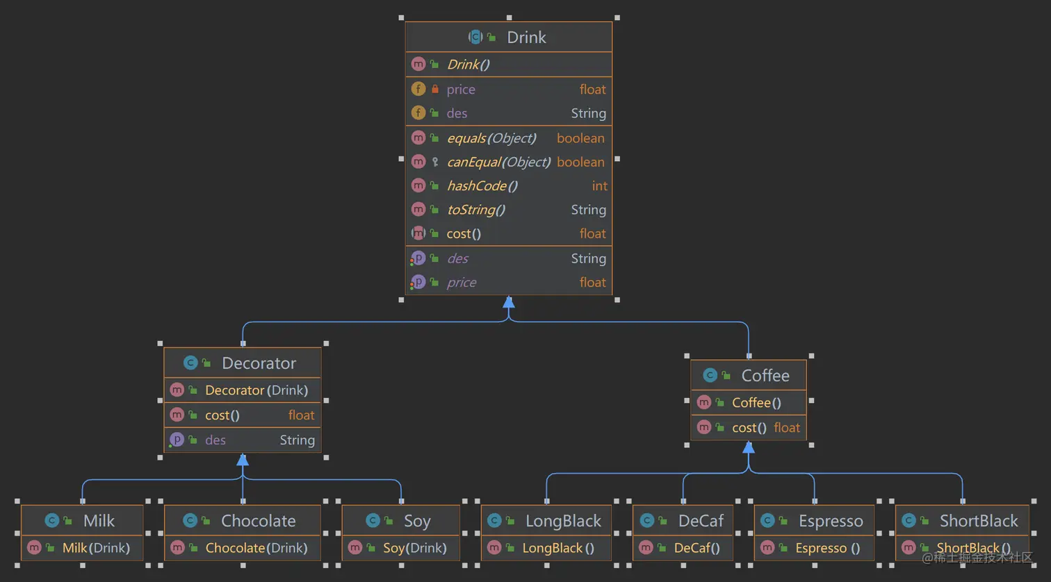Click the method icon beside Chocolate(Drink)
This screenshot has width=1051, height=582.
point(177,547)
